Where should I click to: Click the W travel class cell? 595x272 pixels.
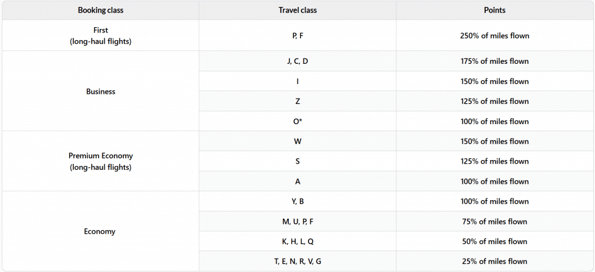[297, 142]
